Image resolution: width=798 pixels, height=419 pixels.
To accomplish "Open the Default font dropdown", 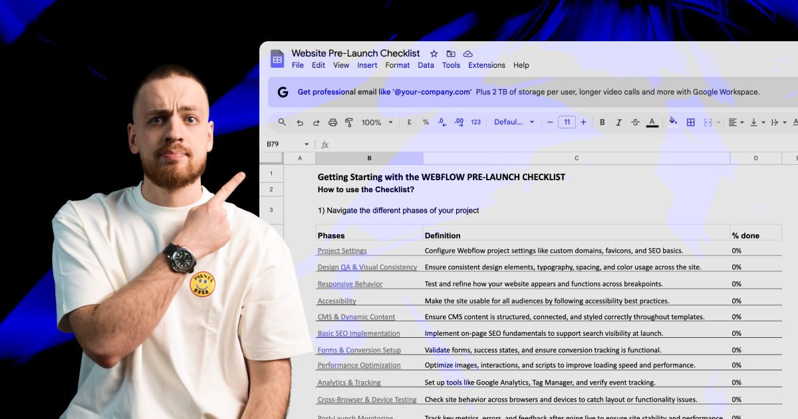I will 514,122.
